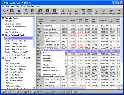Select All Positions in tree
Image resolution: width=124 pixels, height=95 pixels.
9,21
